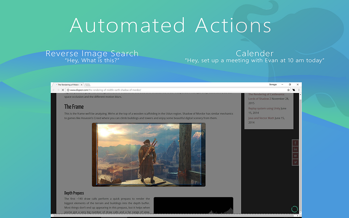Share the page via LinkedIn icon
349x218 pixels.
(x=295, y=149)
